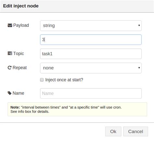This screenshot has width=154, height=141.
Task: Enable the Inject once at start checkbox
Action: pos(42,80)
